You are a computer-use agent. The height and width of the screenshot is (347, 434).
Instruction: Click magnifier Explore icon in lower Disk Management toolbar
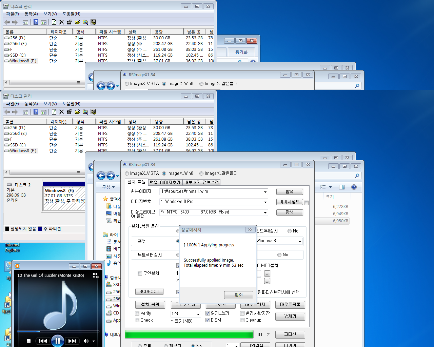[85, 112]
